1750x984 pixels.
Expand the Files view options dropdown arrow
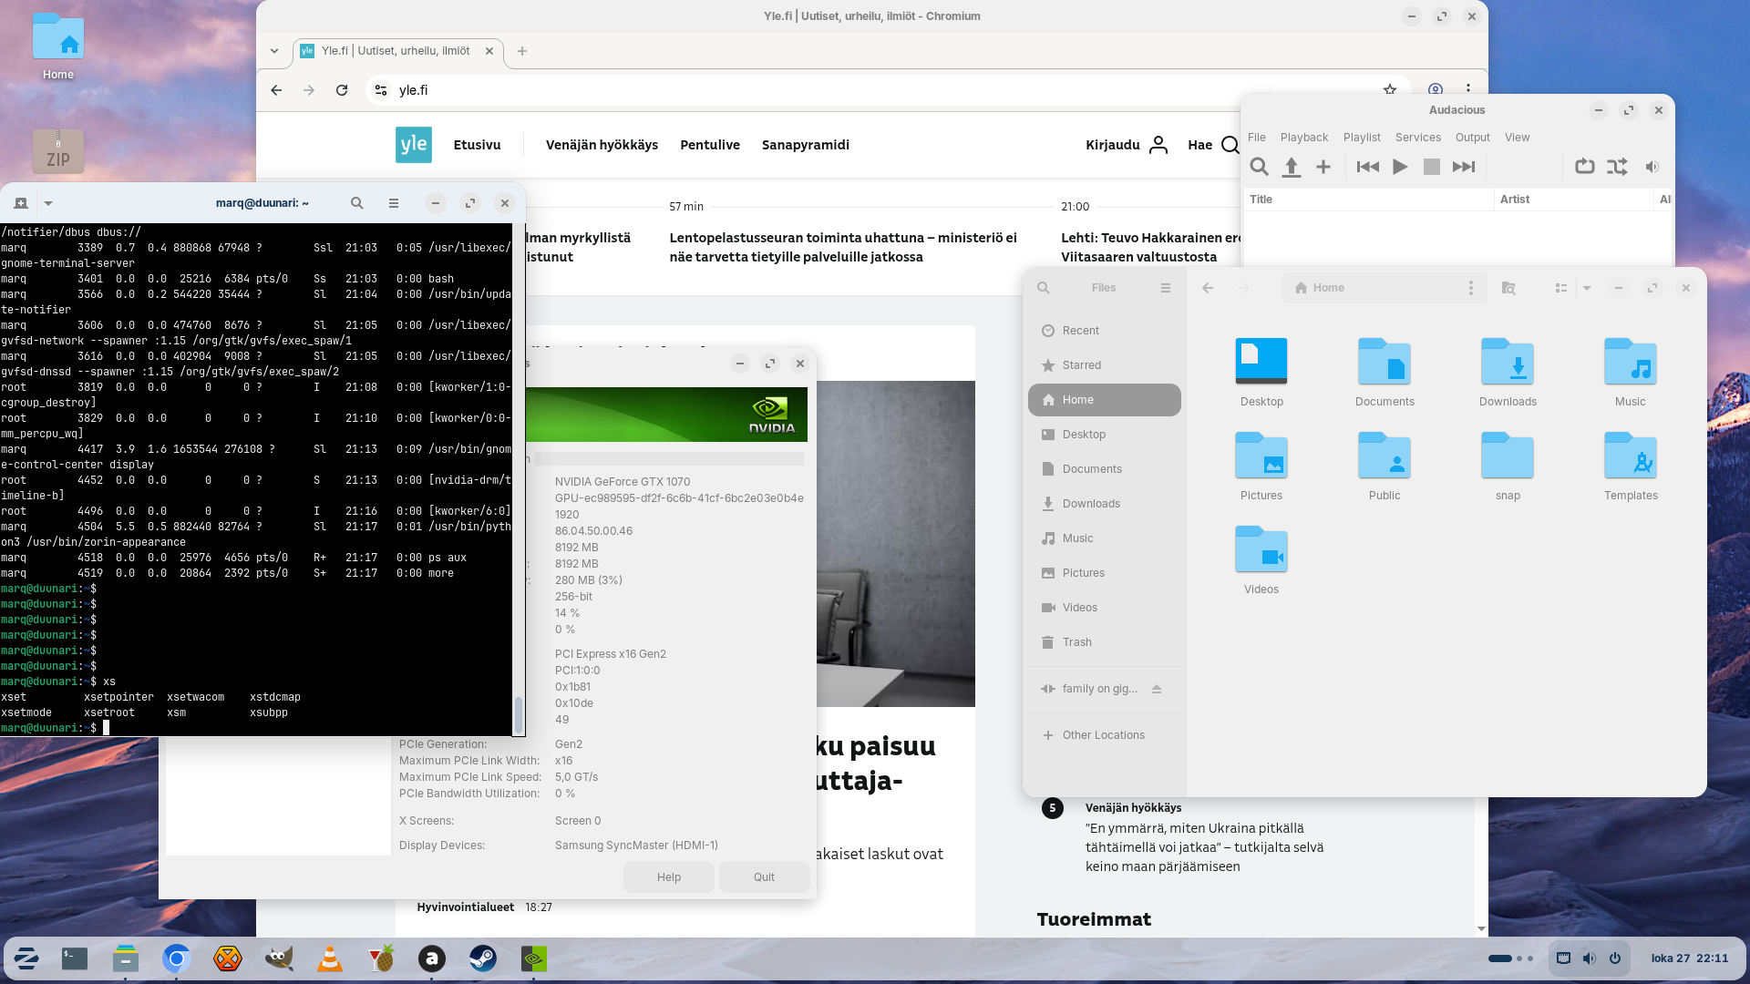click(x=1587, y=288)
